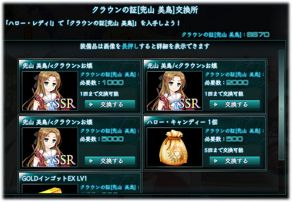Click 交換する for the 1000-cost SSR card
The image size is (292, 202).
pos(110,104)
